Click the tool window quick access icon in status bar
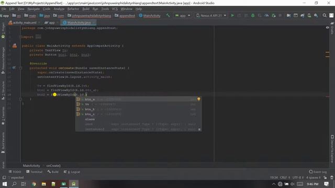 point(4,178)
